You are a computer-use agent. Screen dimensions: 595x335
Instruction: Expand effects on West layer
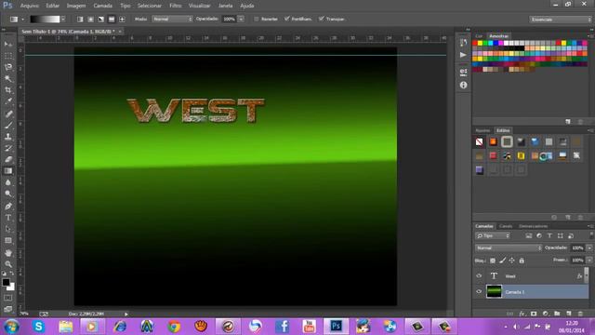(x=579, y=276)
